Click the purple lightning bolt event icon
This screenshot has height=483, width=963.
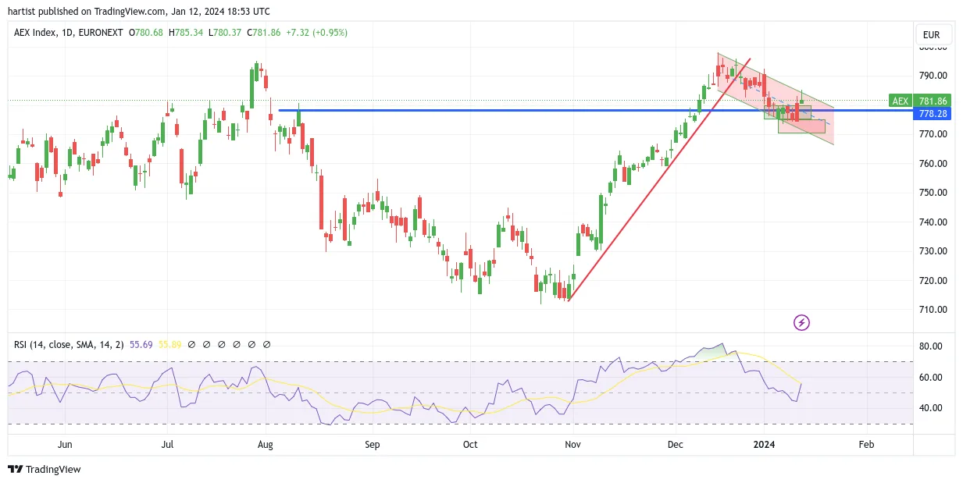click(801, 322)
